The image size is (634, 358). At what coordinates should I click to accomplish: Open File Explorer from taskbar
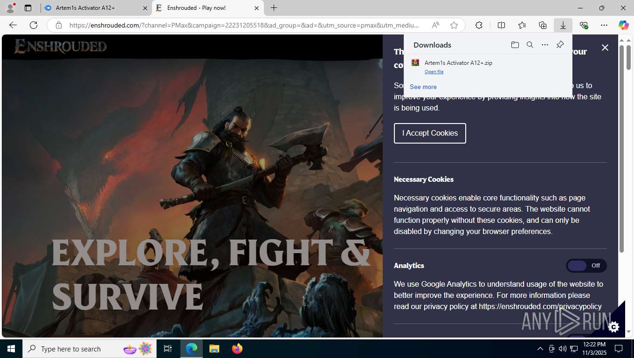click(x=214, y=349)
